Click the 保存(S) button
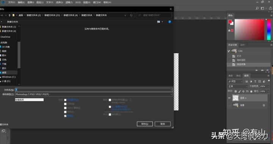Image resolution: width=273 pixels, height=144 pixels. (x=145, y=124)
